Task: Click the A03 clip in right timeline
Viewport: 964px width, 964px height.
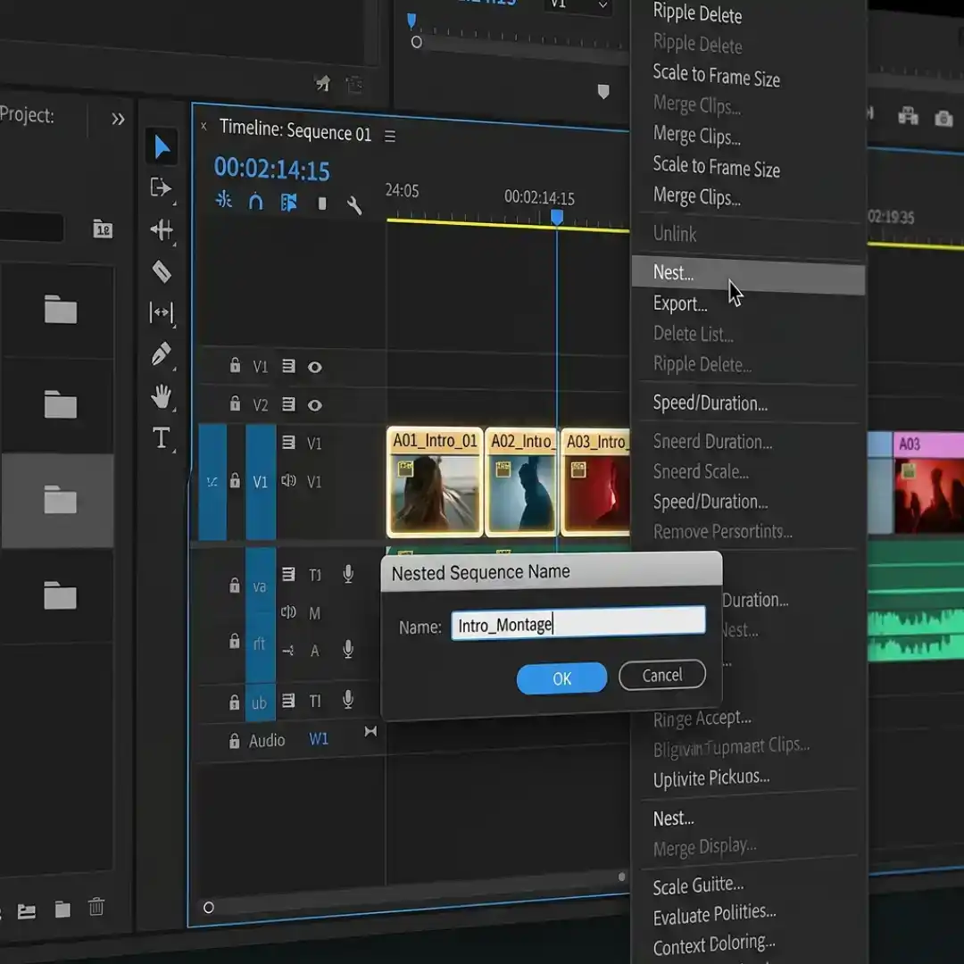Action: (x=928, y=482)
